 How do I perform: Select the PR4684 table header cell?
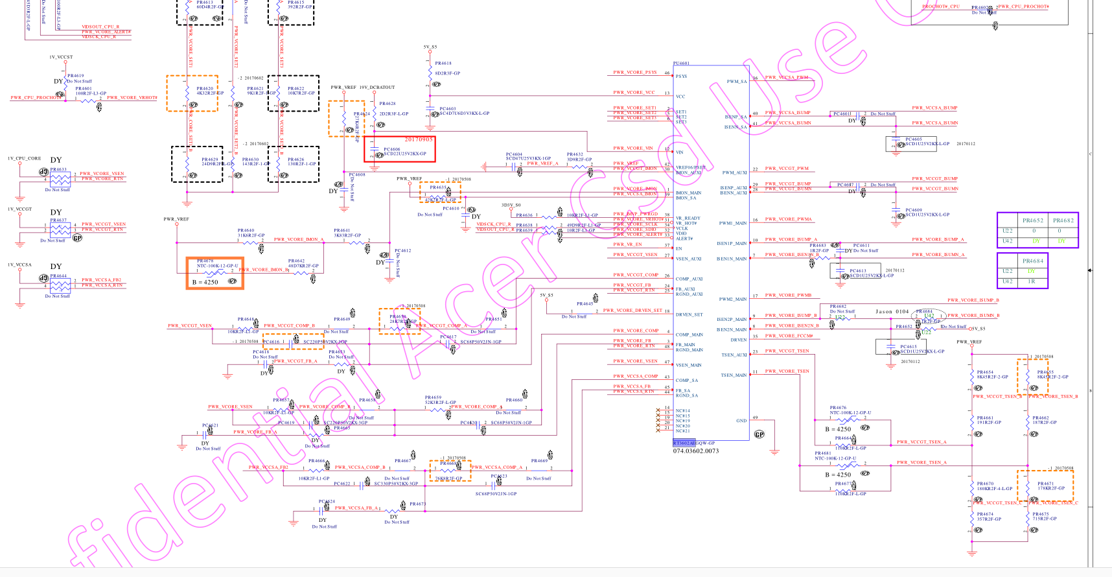(1033, 261)
